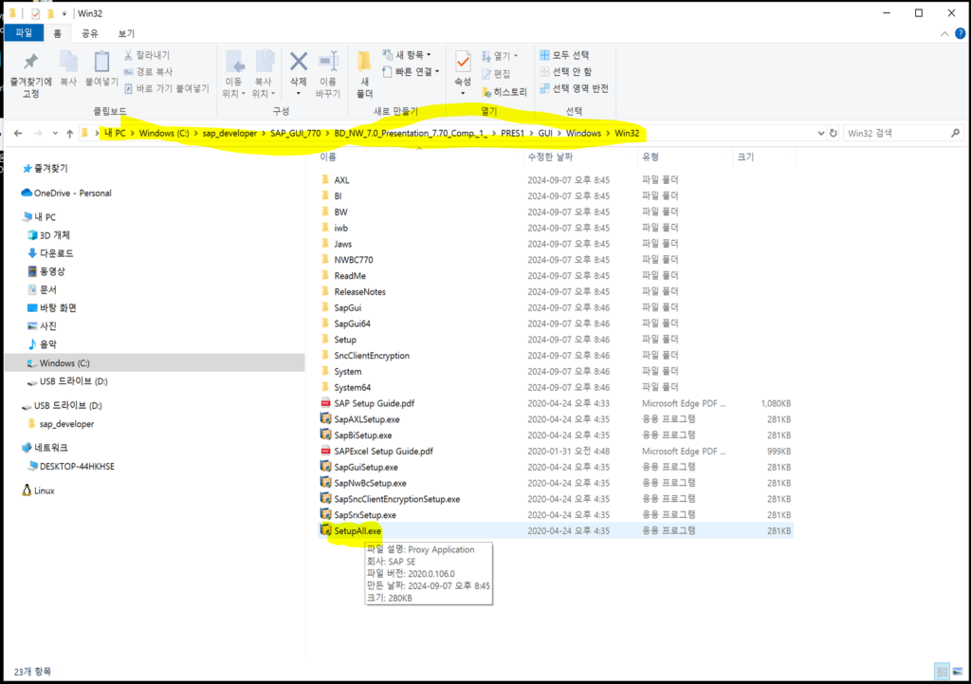
Task: Select the ReleaseNotes folder
Action: 353,292
